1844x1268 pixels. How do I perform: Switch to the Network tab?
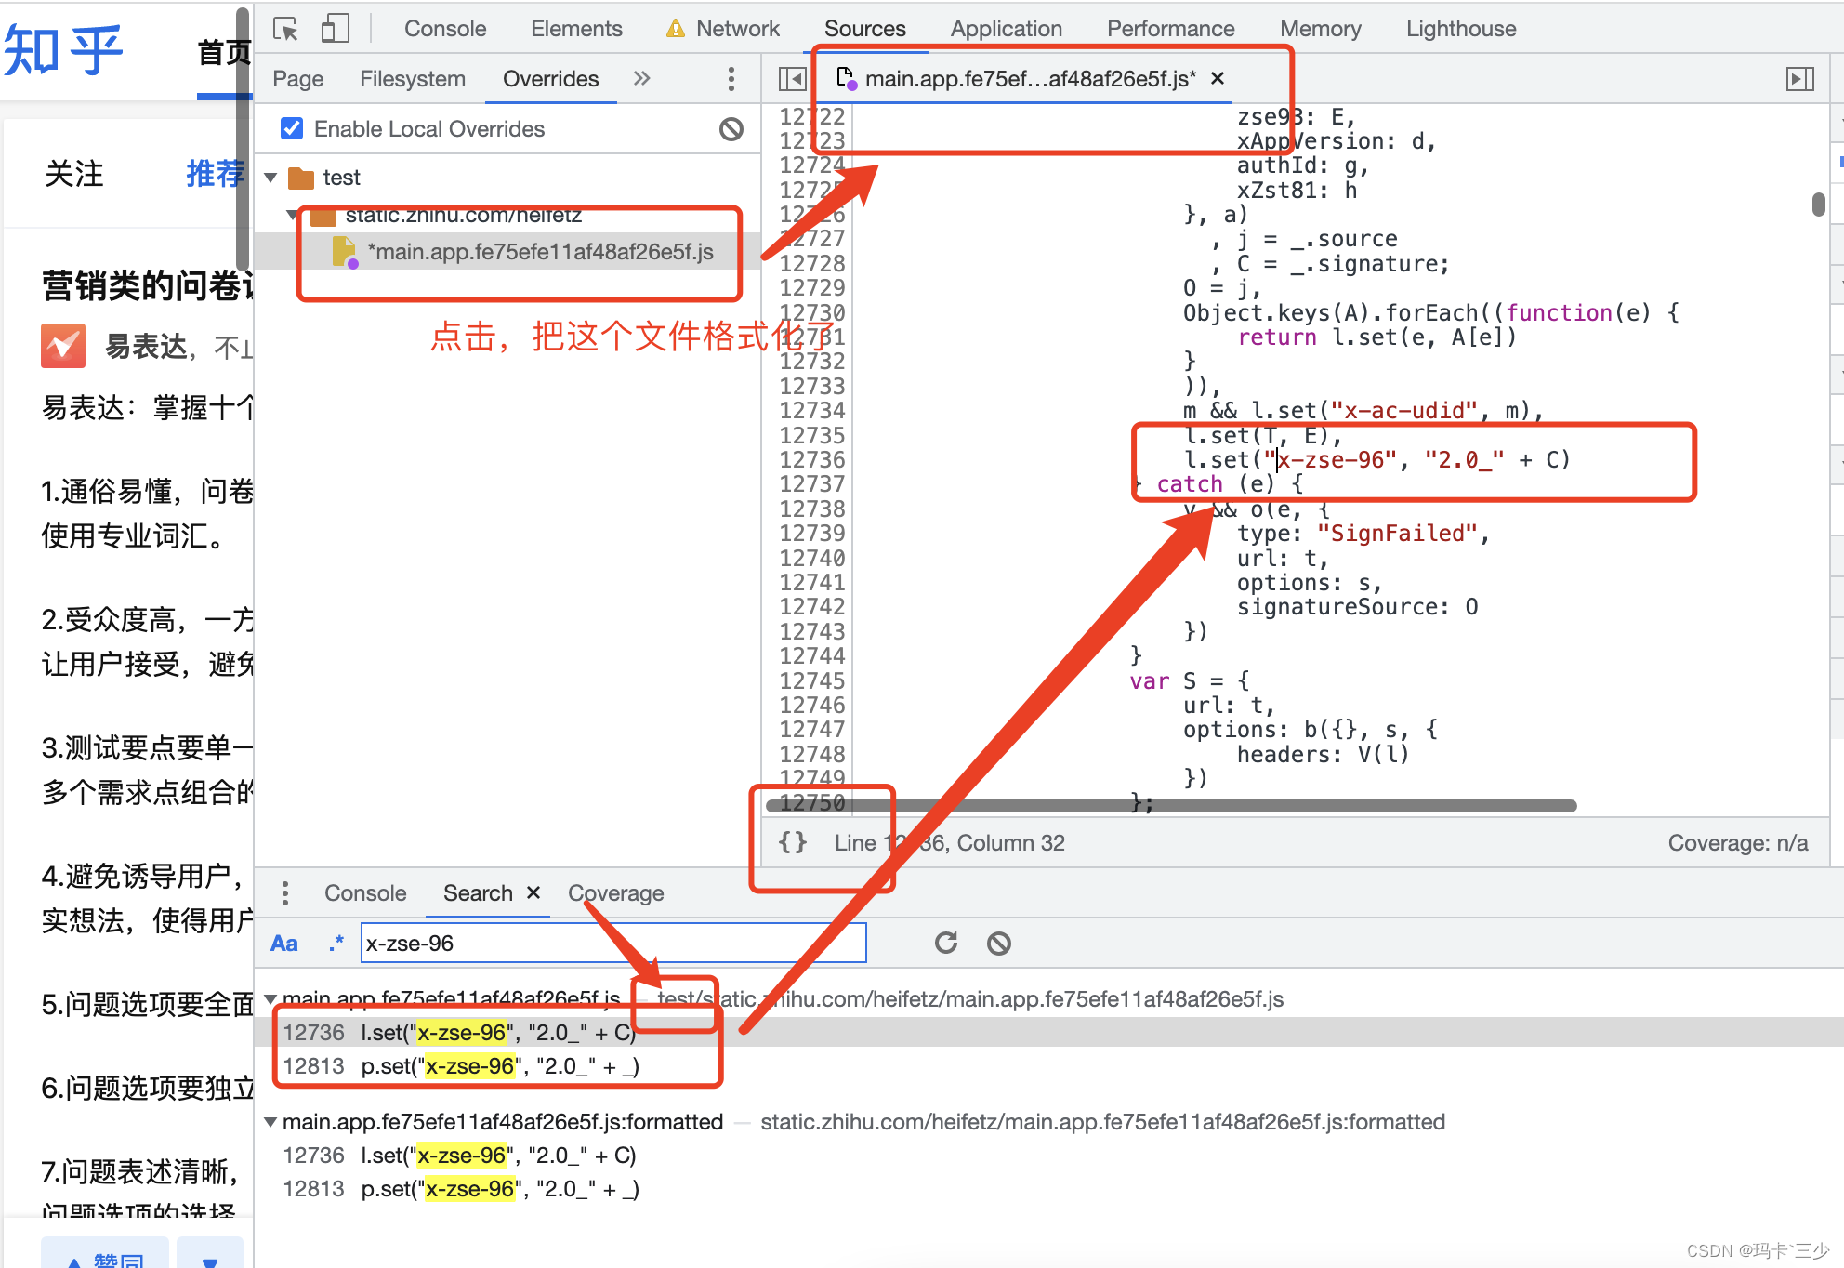coord(738,29)
